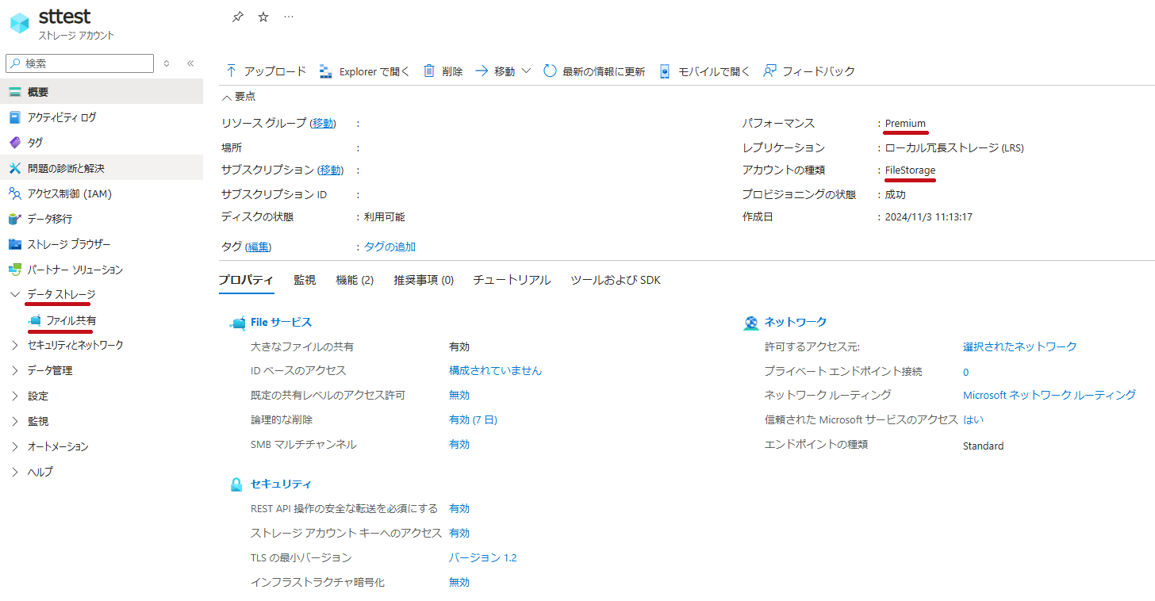Screen dimensions: 1155x601
Task: Click the 移動 move toolbar button
Action: pos(496,71)
